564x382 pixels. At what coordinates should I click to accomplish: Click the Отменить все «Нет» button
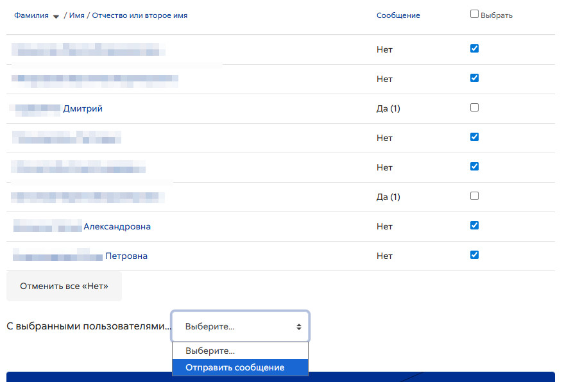click(x=64, y=286)
